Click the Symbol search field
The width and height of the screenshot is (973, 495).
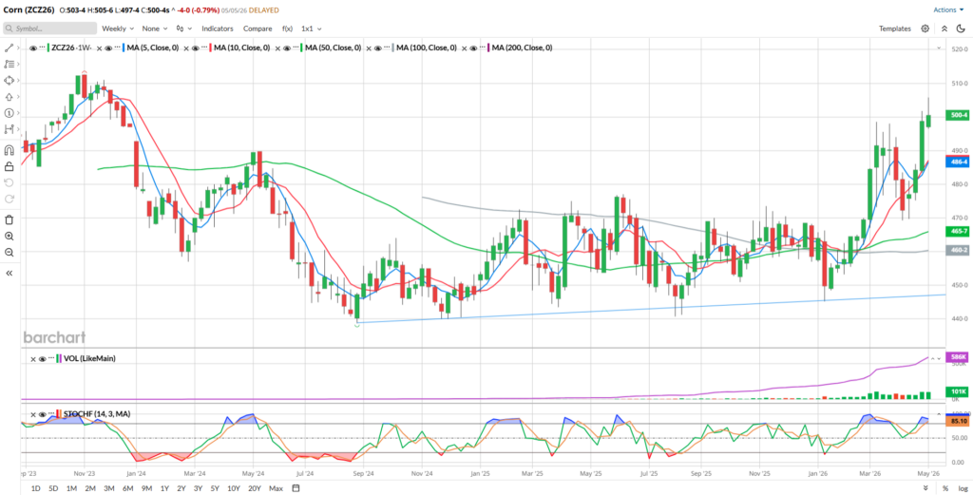[x=49, y=29]
